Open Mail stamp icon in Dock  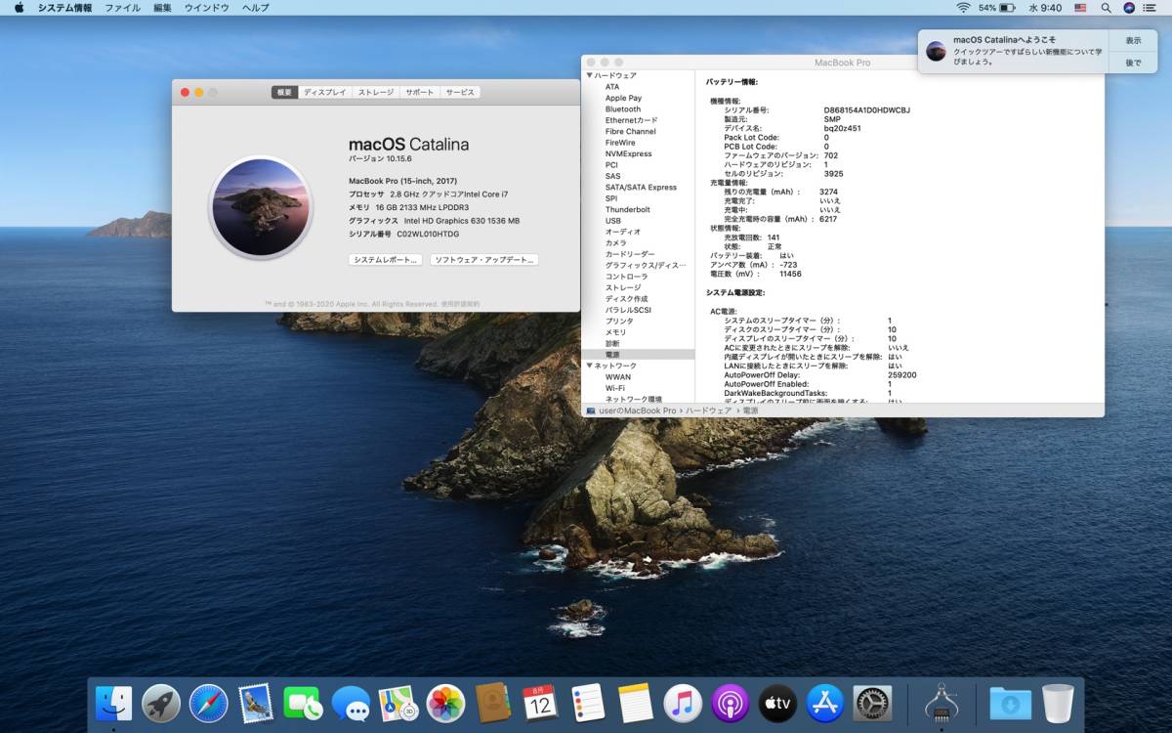(x=256, y=703)
